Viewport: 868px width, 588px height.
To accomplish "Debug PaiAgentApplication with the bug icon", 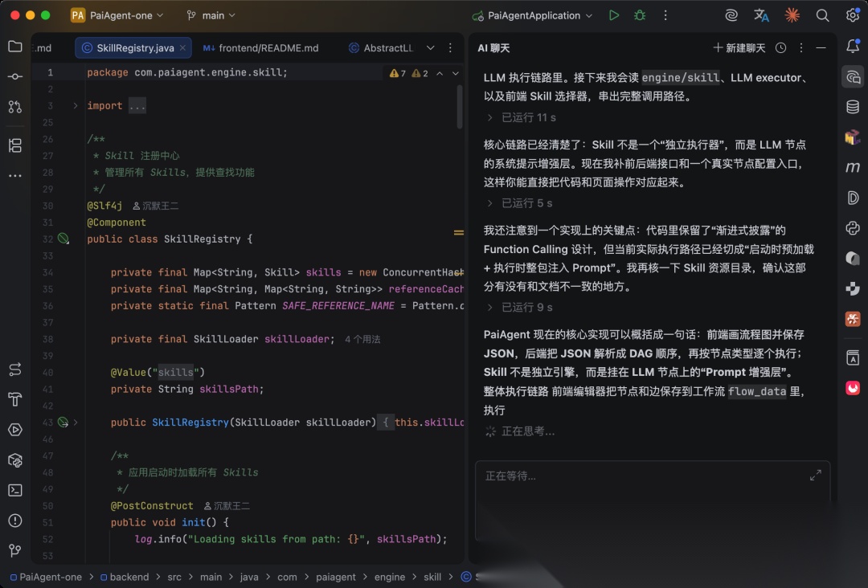I will [640, 15].
